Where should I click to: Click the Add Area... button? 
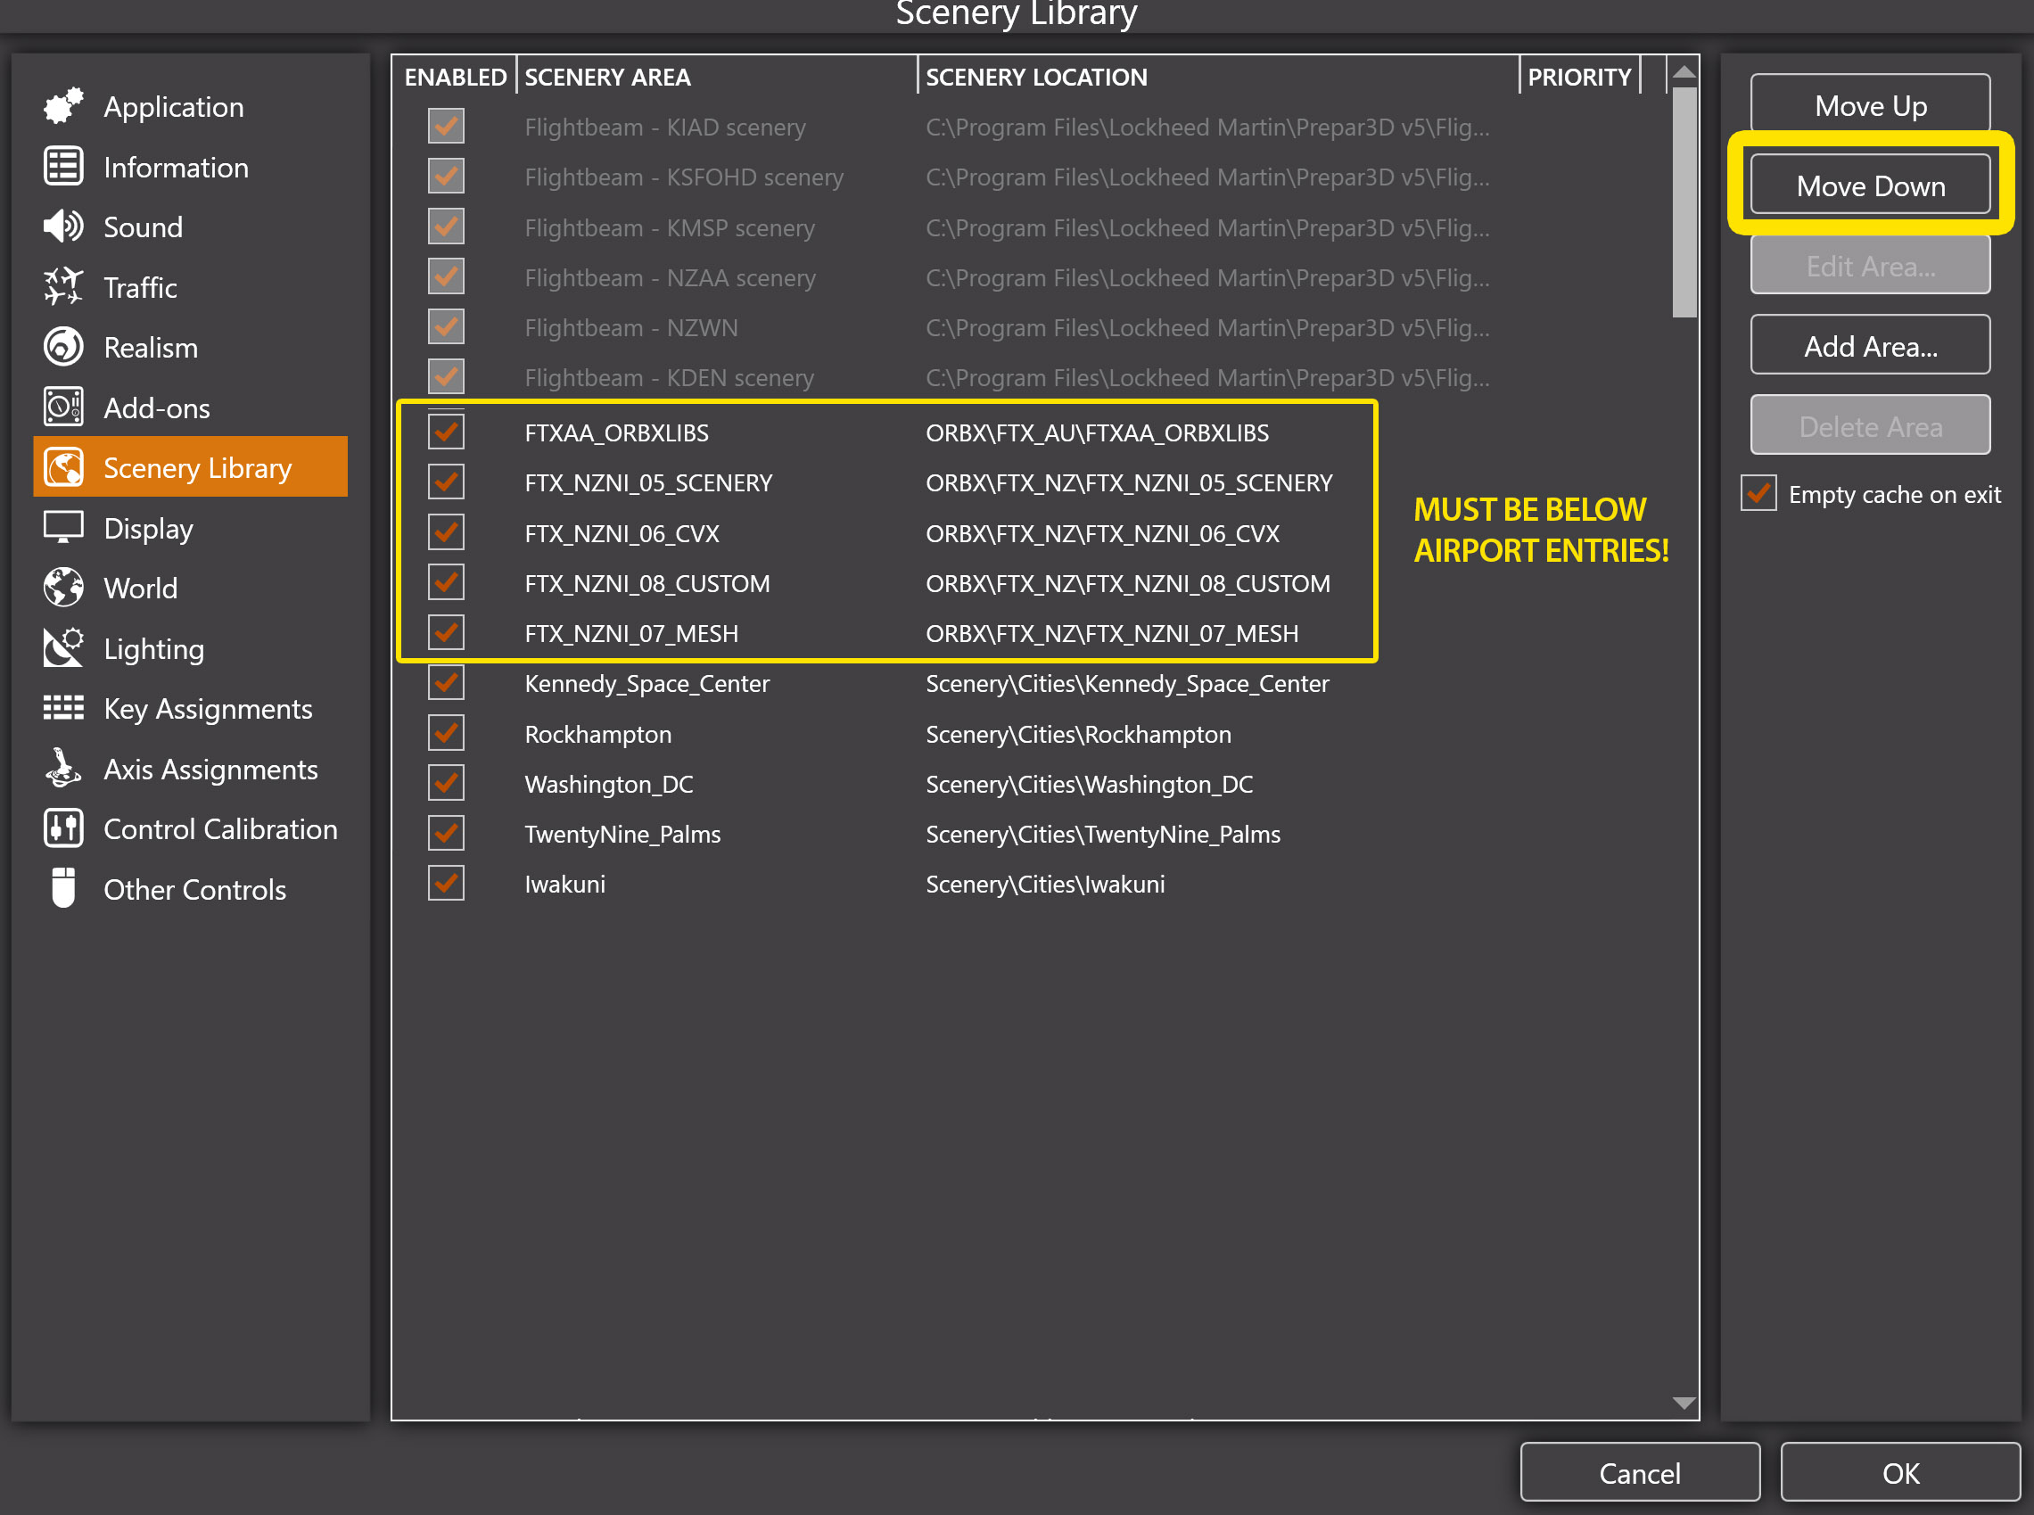coord(1869,347)
